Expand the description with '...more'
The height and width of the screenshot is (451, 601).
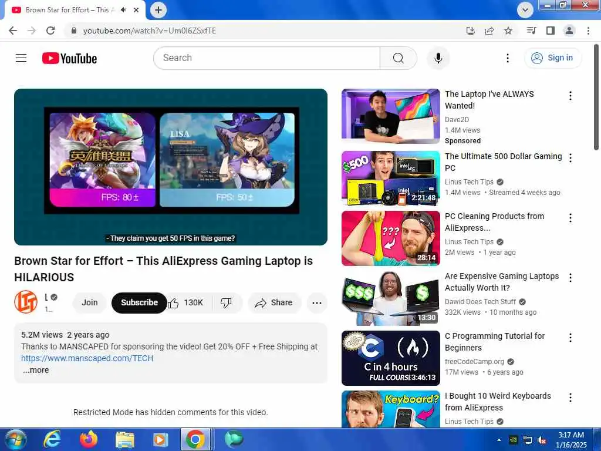pyautogui.click(x=36, y=370)
